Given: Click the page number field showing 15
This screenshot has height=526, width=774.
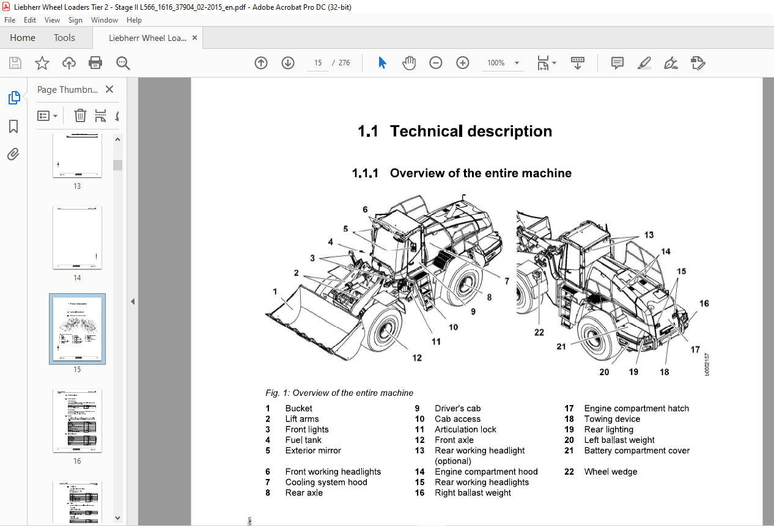Looking at the screenshot, I should coord(318,63).
